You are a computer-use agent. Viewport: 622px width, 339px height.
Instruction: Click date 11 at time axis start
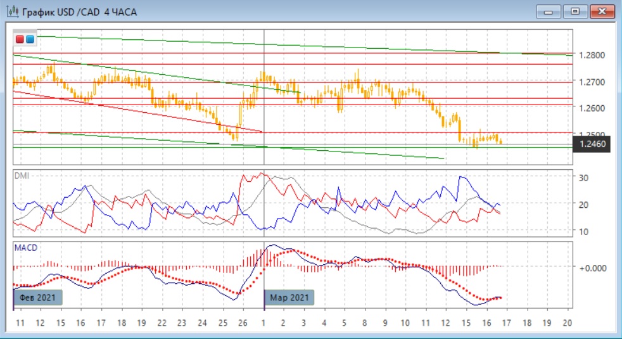(x=20, y=323)
